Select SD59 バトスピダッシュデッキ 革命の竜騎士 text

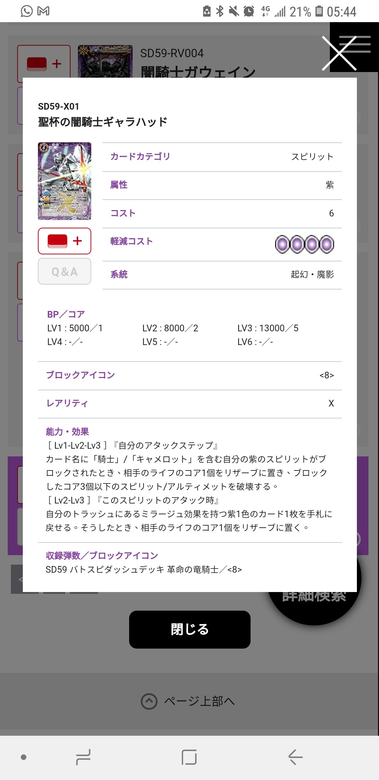tap(132, 570)
